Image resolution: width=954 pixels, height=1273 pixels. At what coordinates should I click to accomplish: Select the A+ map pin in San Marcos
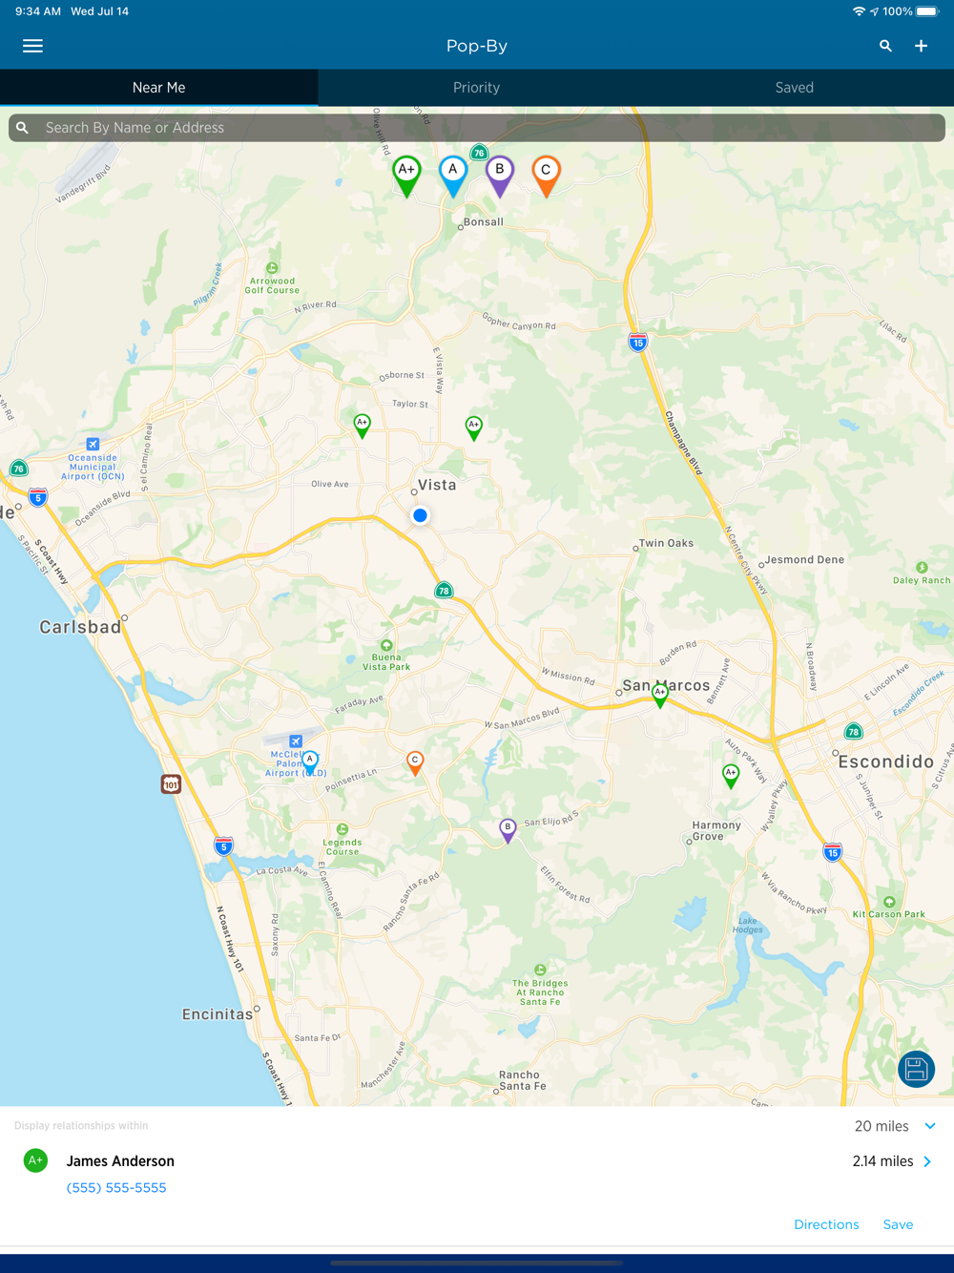(660, 695)
